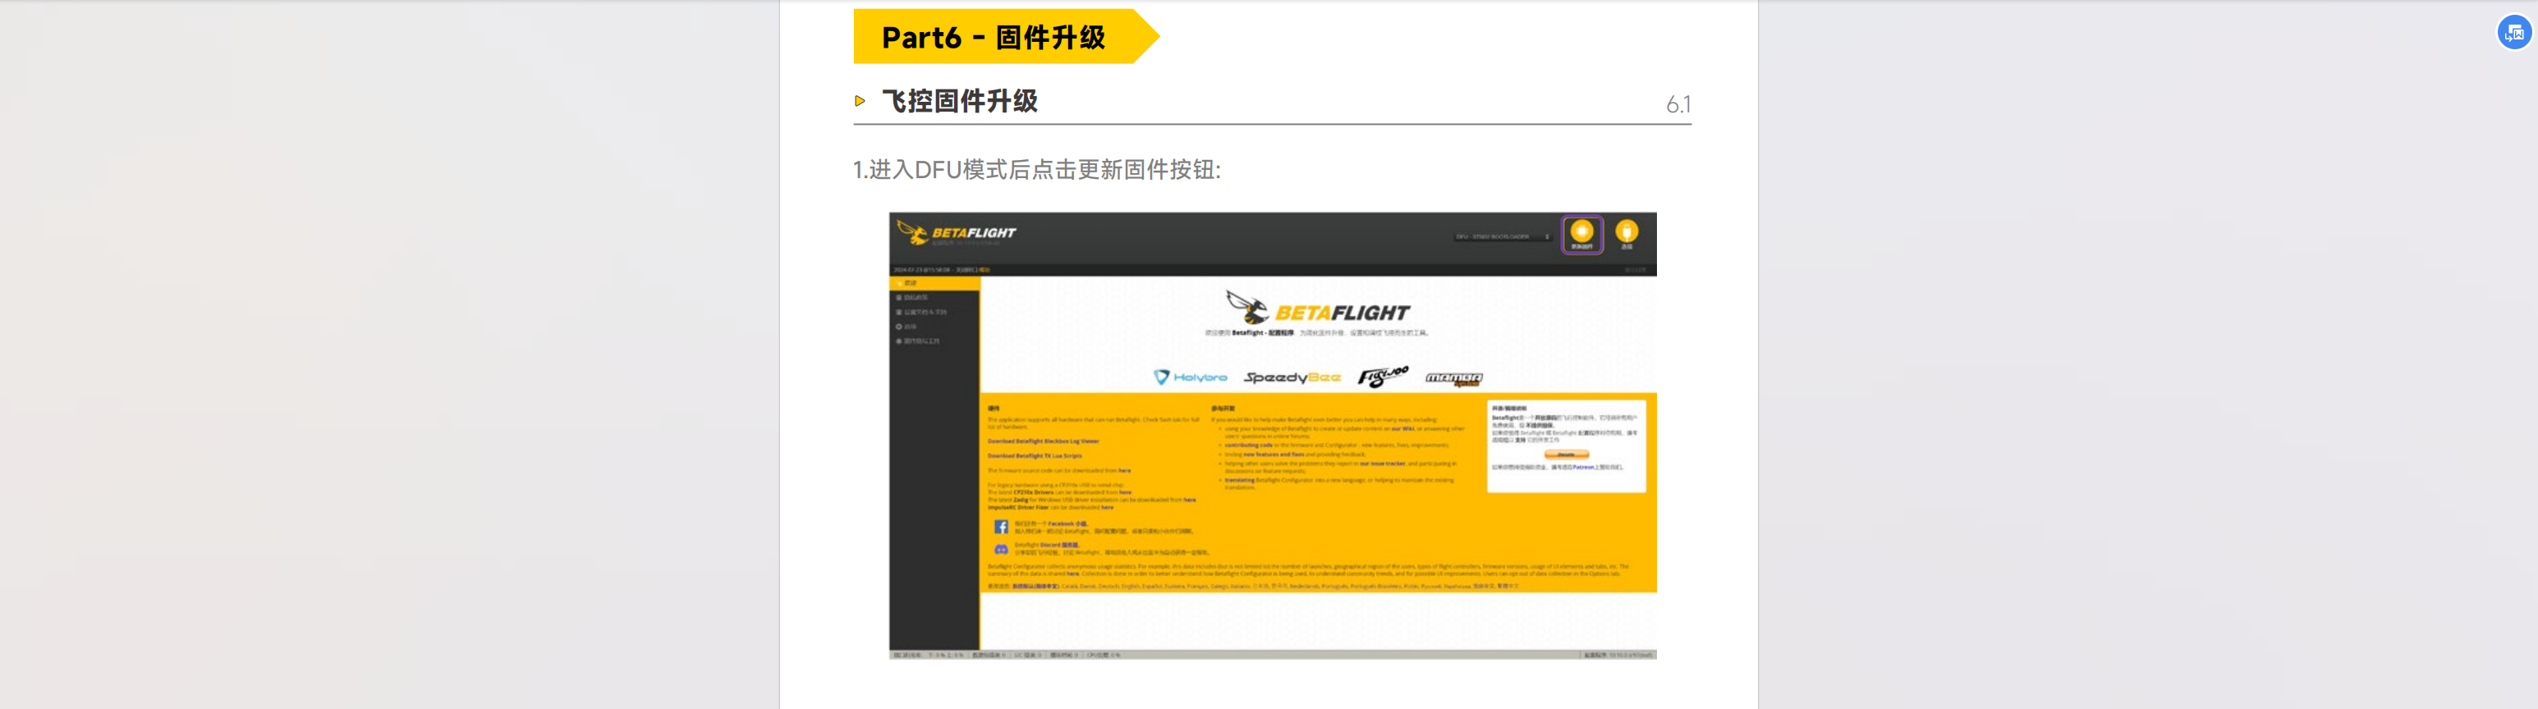Click the Facebook icon

pos(1001,527)
